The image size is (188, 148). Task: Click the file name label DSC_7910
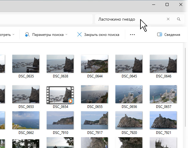pyautogui.click(x=60, y=133)
